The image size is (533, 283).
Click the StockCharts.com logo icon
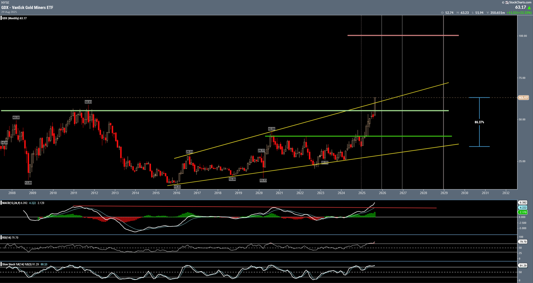(507, 2)
